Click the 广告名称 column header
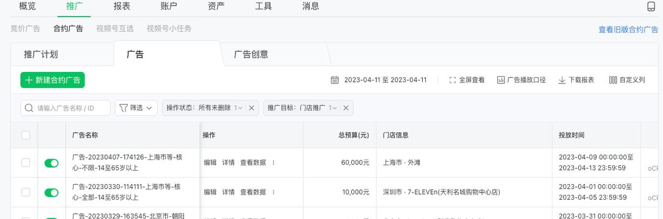Viewport: 663px width, 219px height. [x=85, y=135]
